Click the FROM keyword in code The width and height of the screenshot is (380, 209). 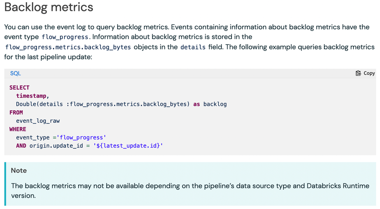(16, 112)
